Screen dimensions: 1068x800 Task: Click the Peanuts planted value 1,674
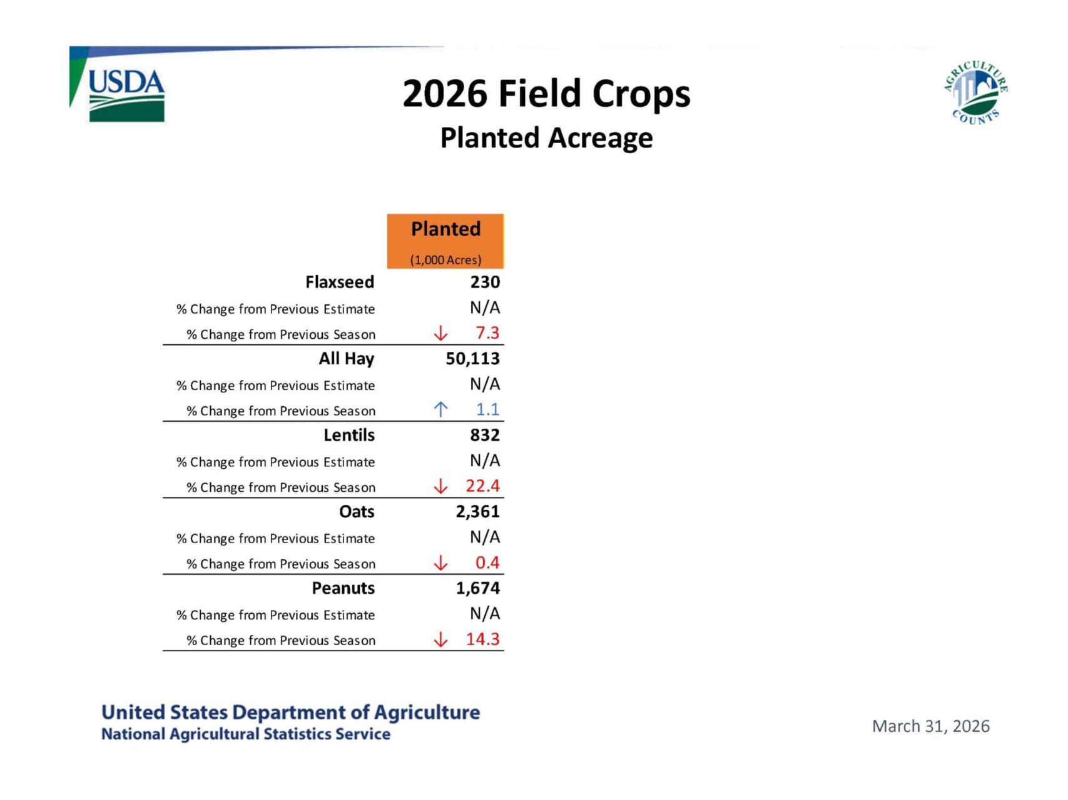[x=477, y=588]
